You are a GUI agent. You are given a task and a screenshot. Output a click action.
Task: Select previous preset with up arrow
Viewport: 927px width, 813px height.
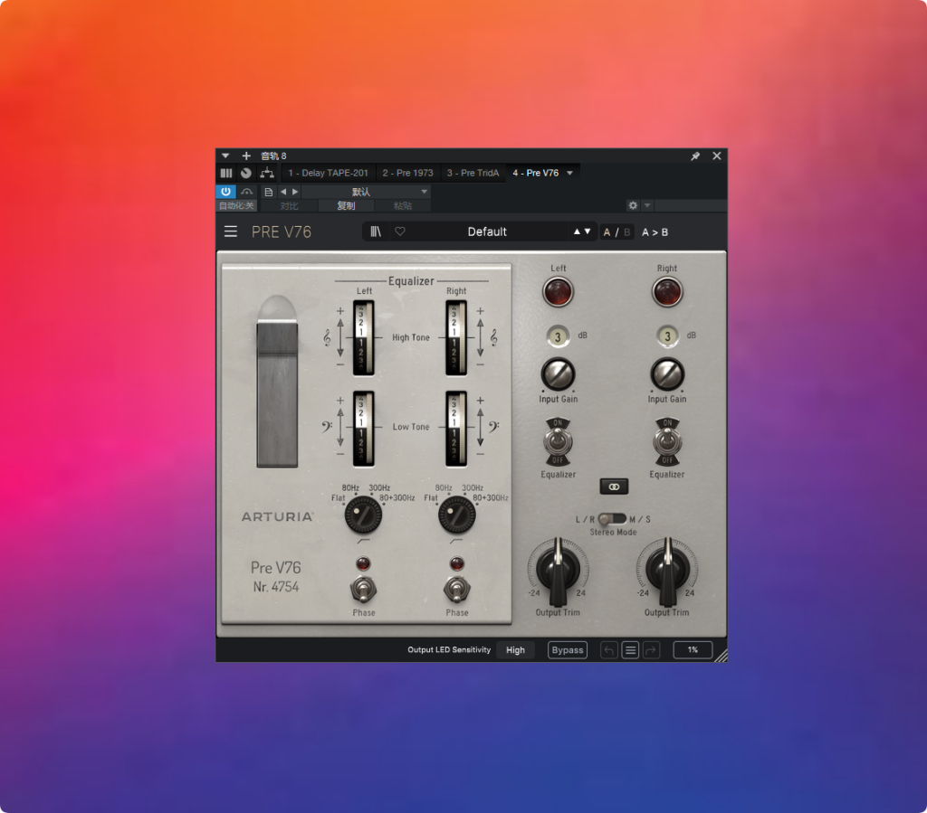577,232
